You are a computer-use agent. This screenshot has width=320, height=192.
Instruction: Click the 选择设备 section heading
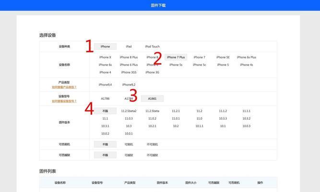pyautogui.click(x=47, y=35)
